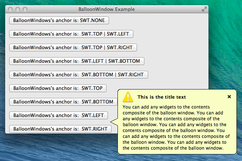Activate the SWT.BOTTOM only anchor button

[63, 102]
